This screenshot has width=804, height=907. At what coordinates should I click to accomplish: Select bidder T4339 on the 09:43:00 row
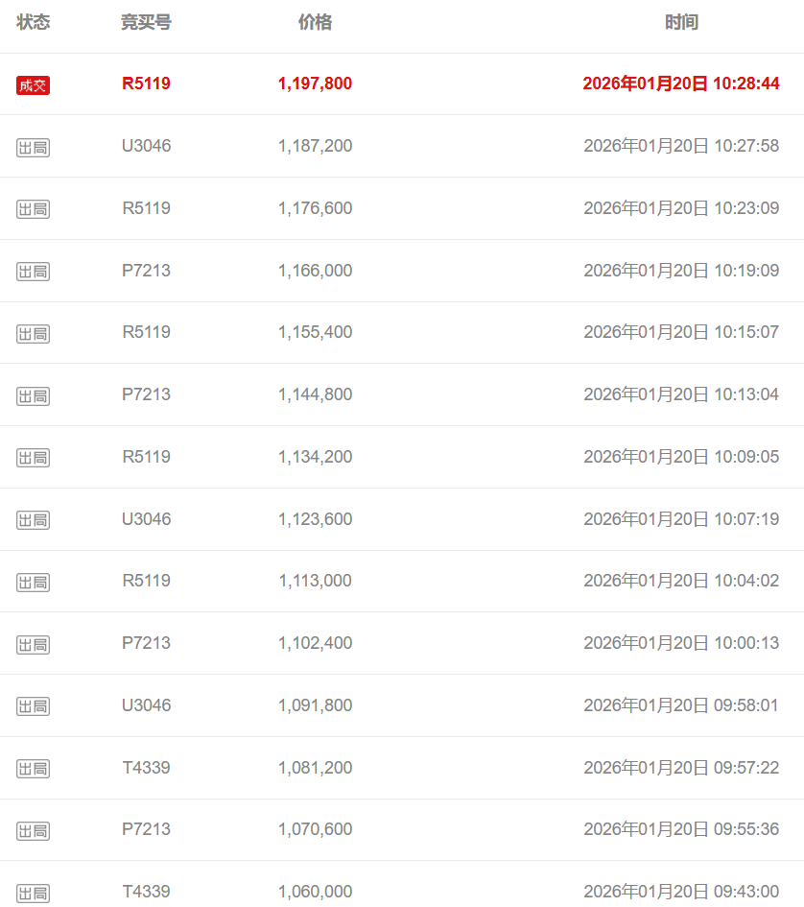coord(146,892)
